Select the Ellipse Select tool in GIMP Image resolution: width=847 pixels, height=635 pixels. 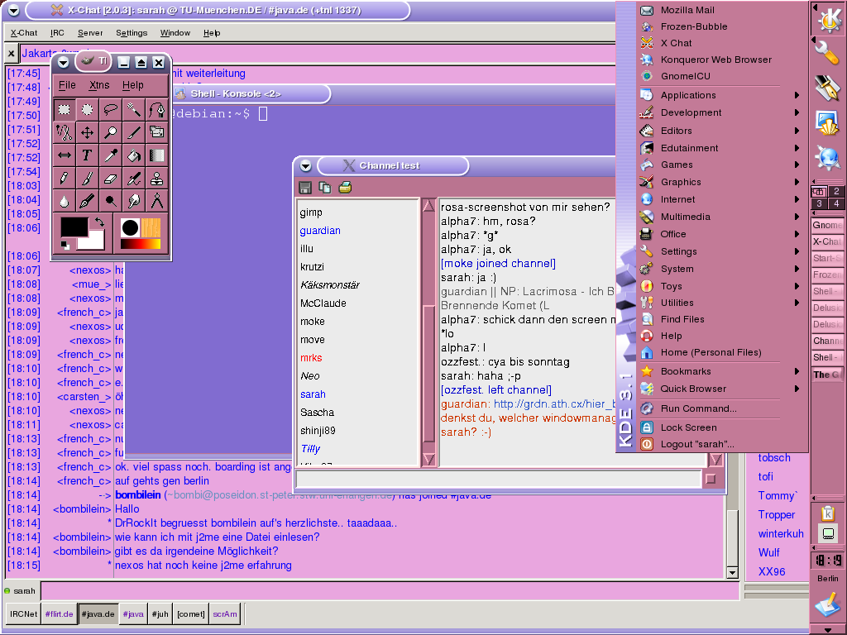pos(88,110)
